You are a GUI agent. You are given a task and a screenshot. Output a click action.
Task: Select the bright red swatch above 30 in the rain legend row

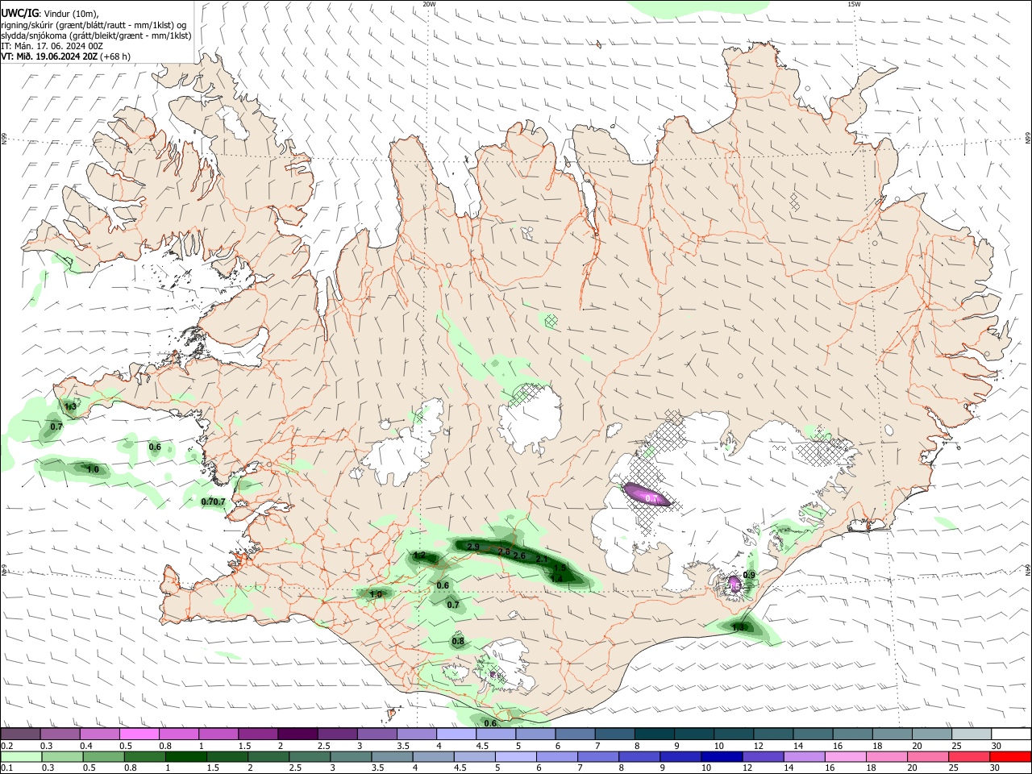[1011, 757]
